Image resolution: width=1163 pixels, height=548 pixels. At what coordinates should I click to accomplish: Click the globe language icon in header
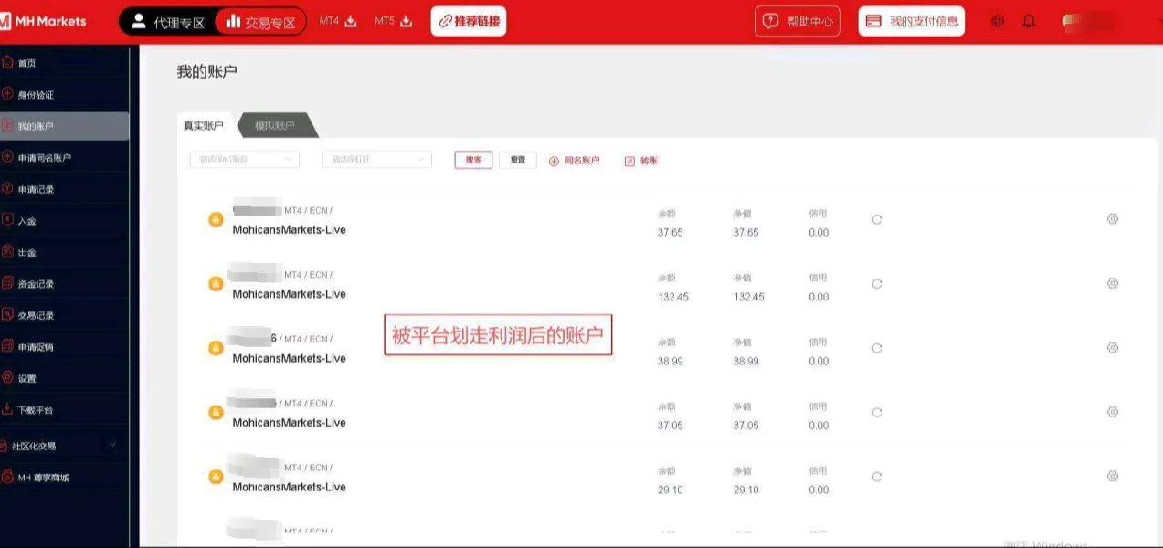[998, 22]
